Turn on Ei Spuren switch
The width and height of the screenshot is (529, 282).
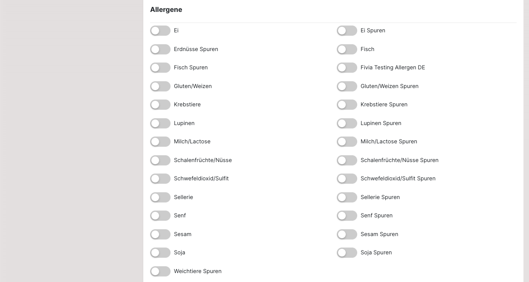click(x=347, y=31)
